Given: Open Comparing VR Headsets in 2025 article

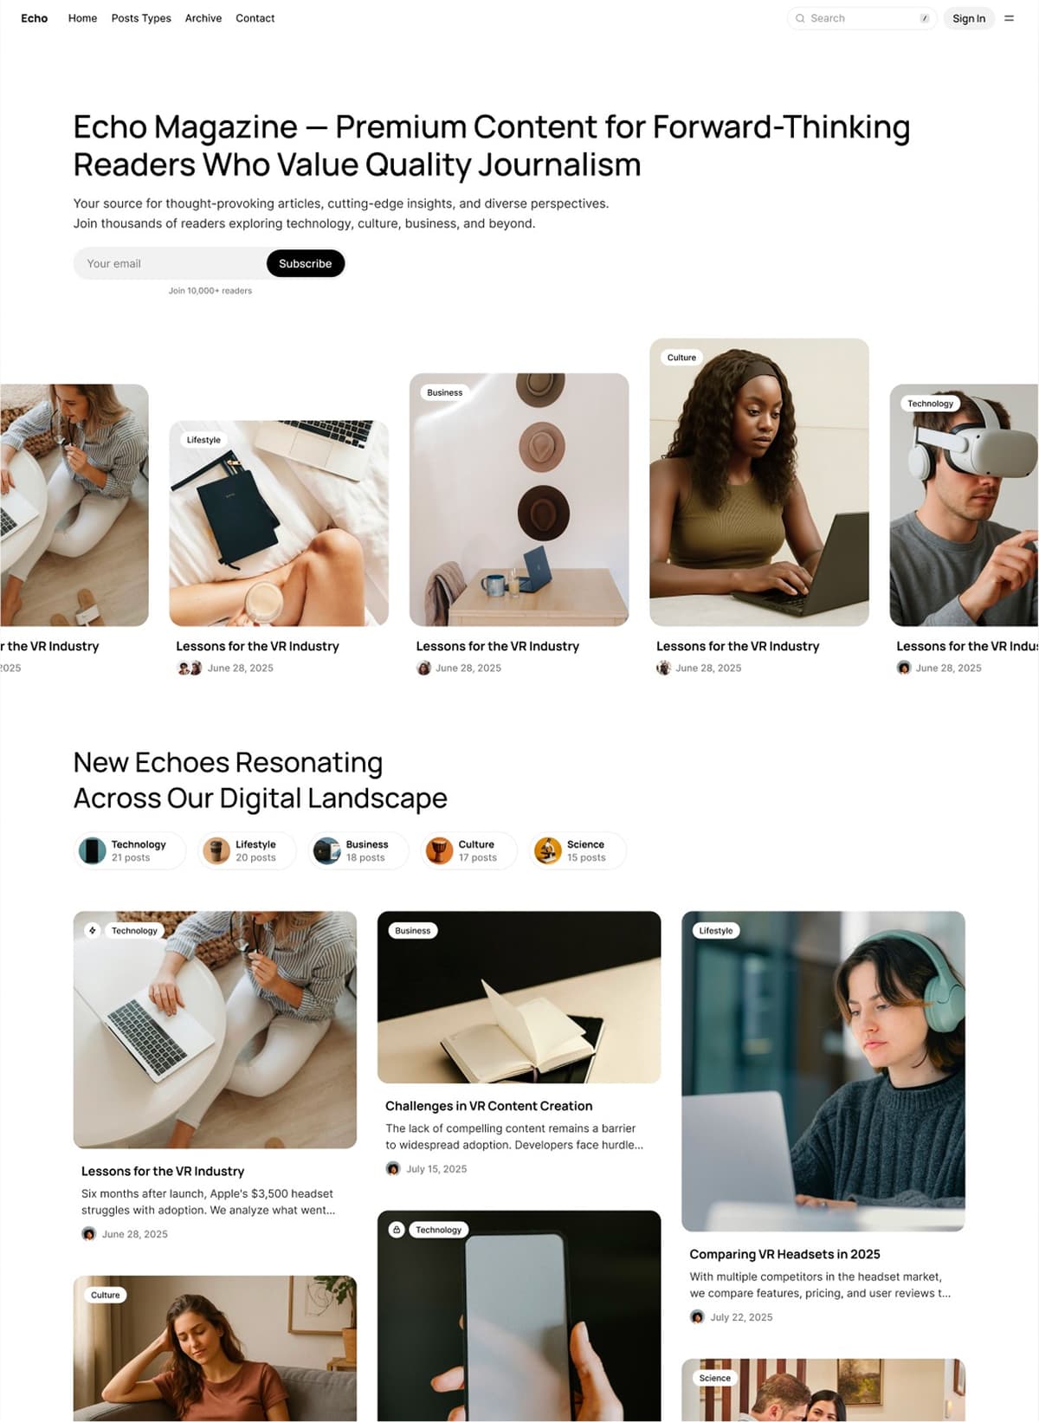Looking at the screenshot, I should coord(784,1254).
